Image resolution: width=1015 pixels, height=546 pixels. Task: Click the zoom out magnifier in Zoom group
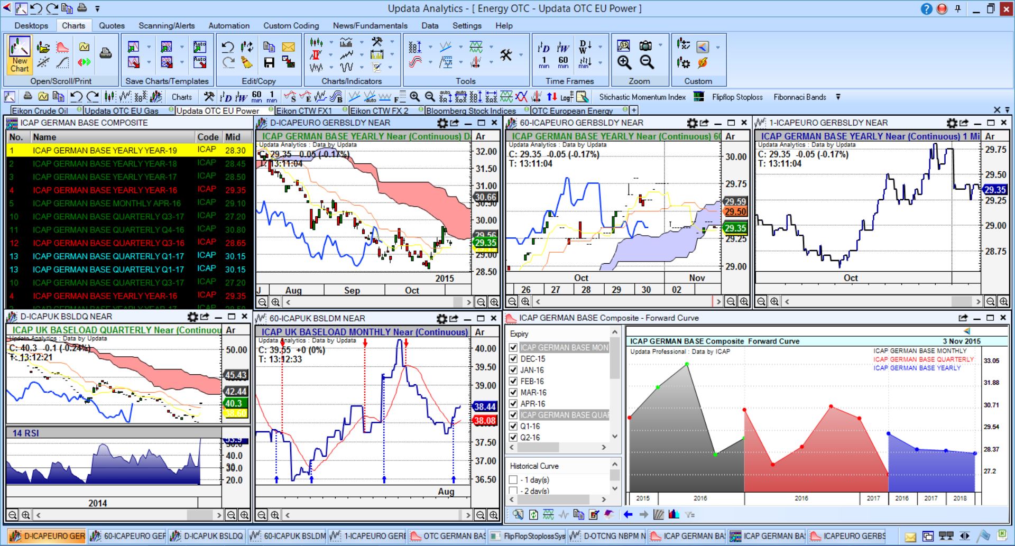(x=647, y=63)
